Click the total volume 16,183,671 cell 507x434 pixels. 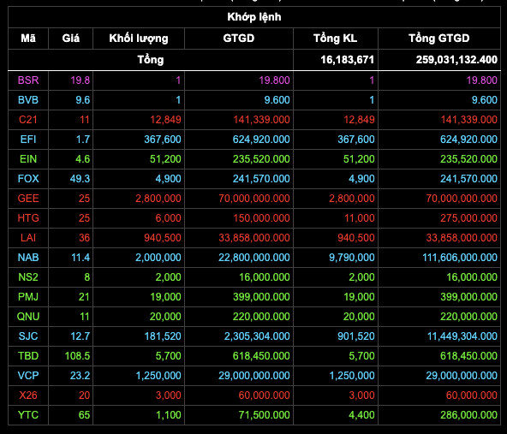point(347,59)
